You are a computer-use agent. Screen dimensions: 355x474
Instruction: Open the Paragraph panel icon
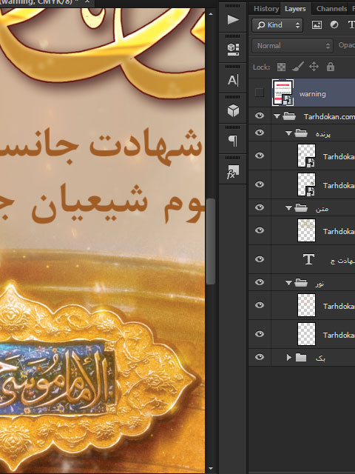pos(233,141)
